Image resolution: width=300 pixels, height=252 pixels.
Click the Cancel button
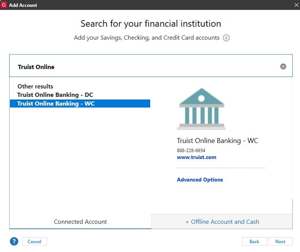[x=34, y=241]
